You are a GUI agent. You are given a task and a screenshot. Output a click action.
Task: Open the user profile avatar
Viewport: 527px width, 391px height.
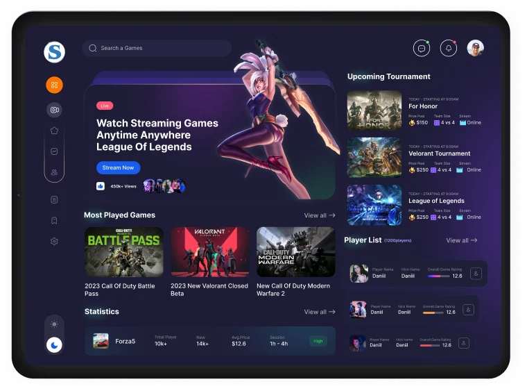[475, 48]
